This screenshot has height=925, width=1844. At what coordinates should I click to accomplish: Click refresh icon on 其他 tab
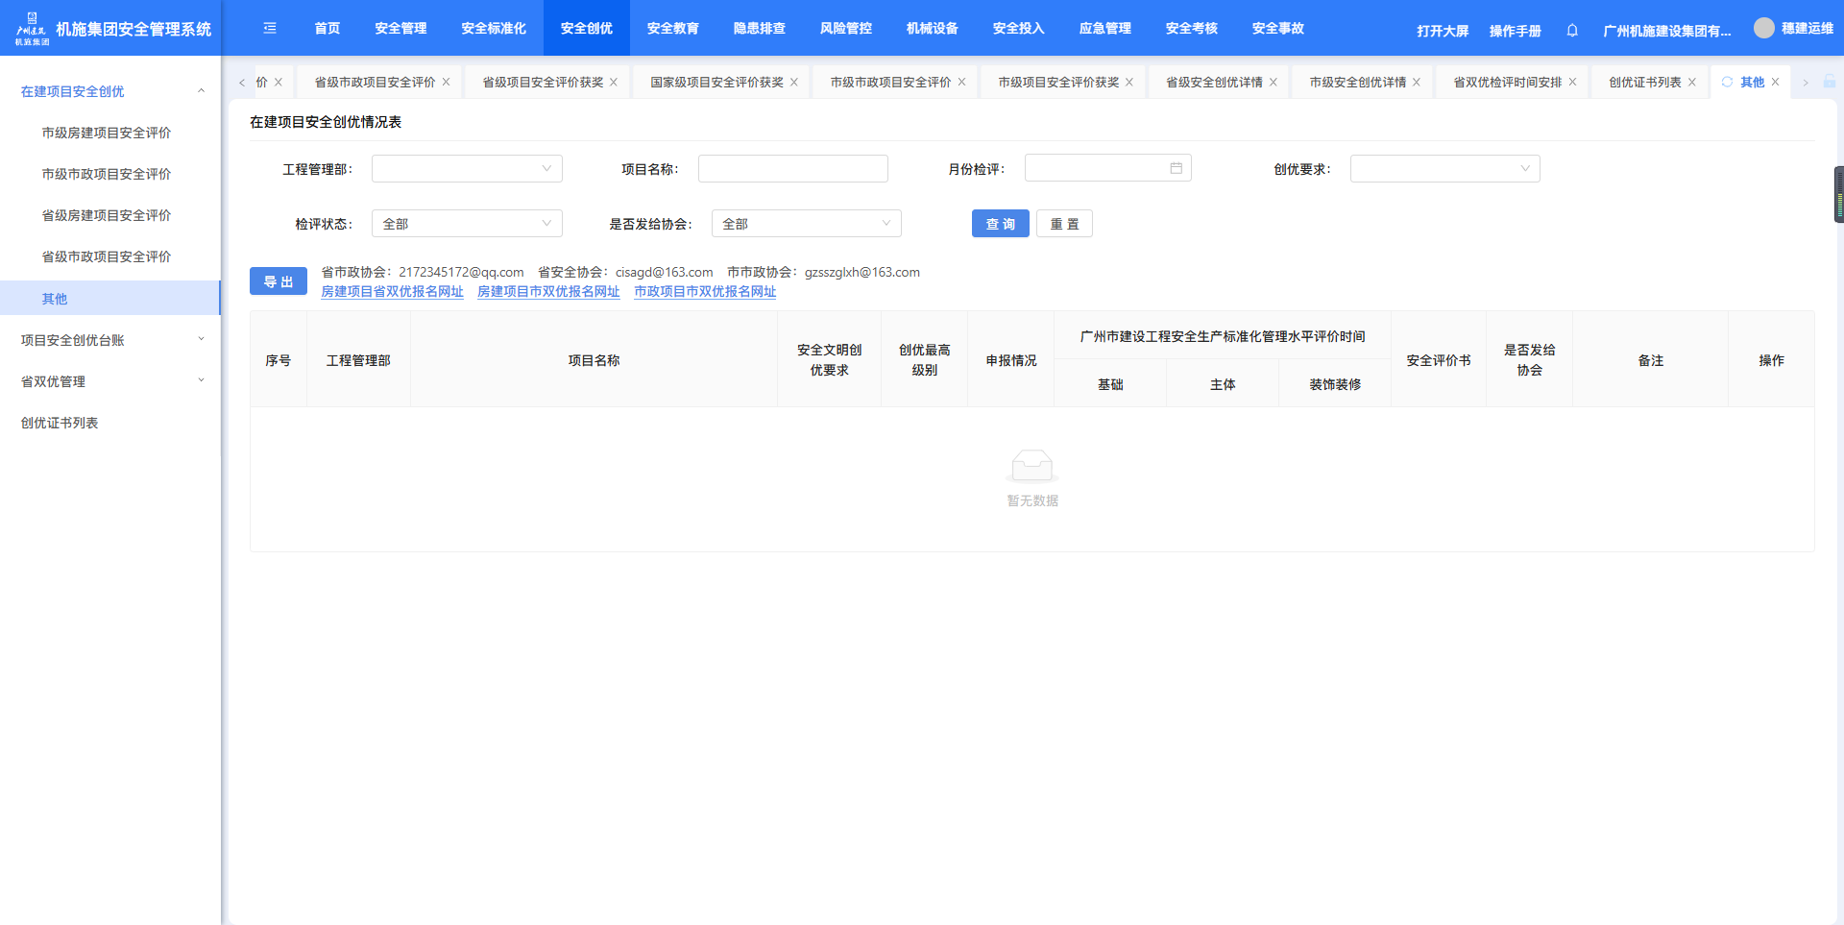click(1727, 83)
